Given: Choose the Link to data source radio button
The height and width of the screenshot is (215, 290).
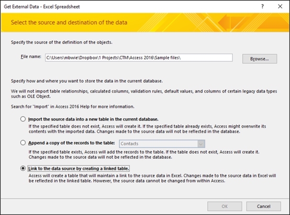Looking at the screenshot, I should [x=23, y=168].
